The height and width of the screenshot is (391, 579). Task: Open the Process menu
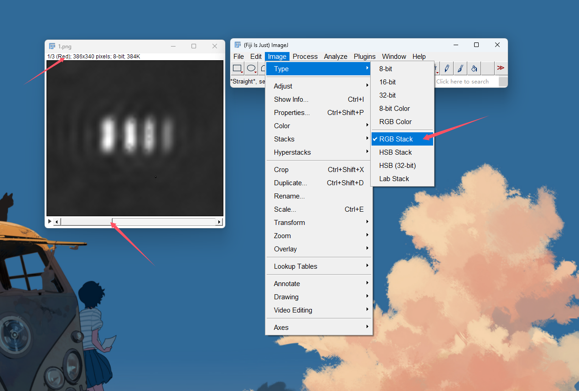305,57
